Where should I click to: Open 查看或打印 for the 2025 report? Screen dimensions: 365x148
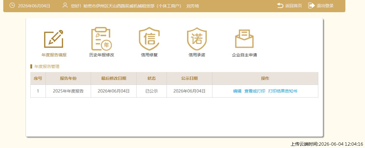pos(255,91)
